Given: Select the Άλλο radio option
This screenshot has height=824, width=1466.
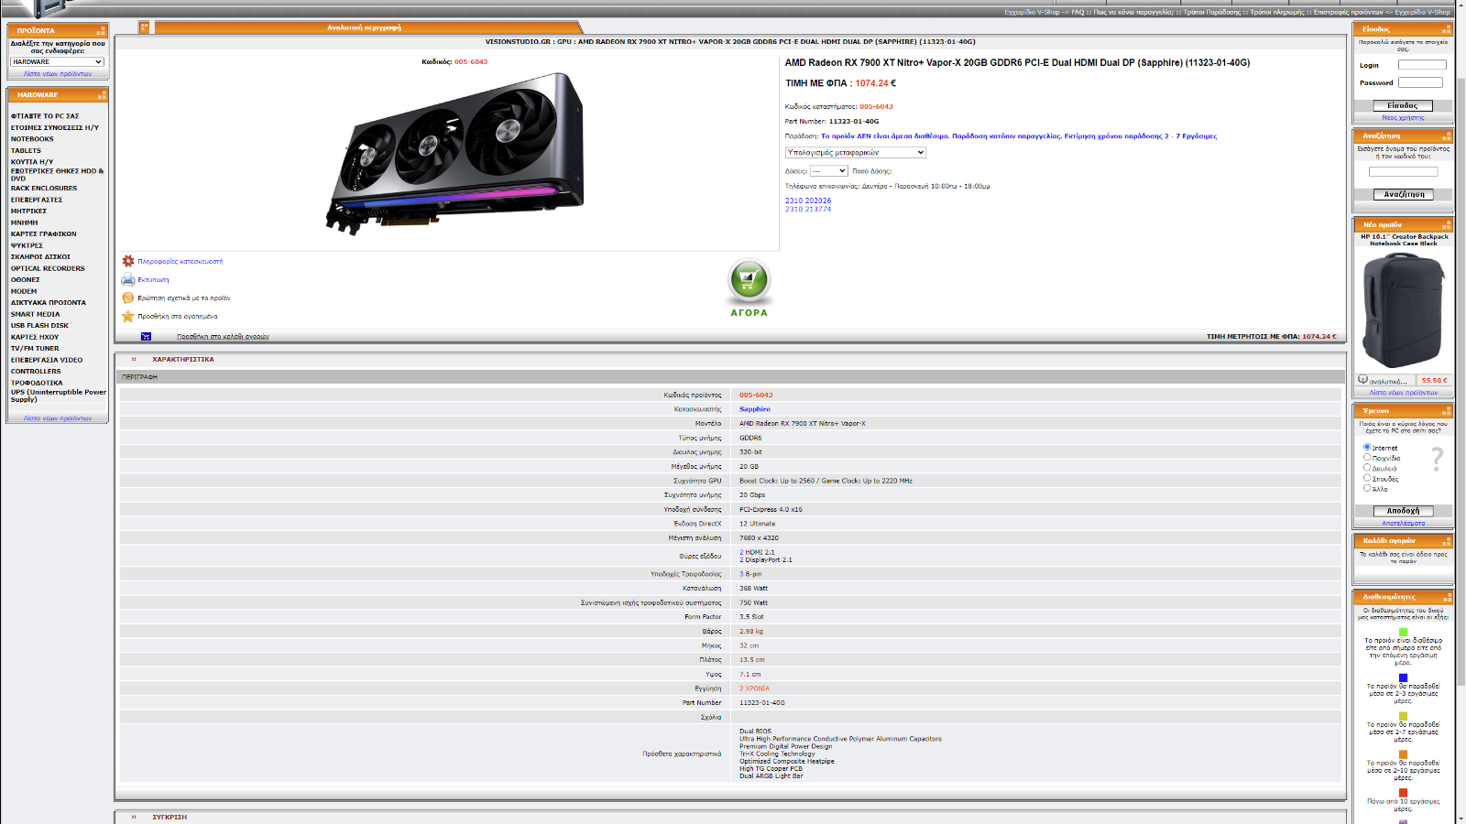Looking at the screenshot, I should click(x=1367, y=488).
